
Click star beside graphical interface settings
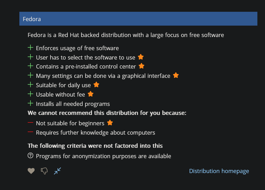[x=176, y=75]
